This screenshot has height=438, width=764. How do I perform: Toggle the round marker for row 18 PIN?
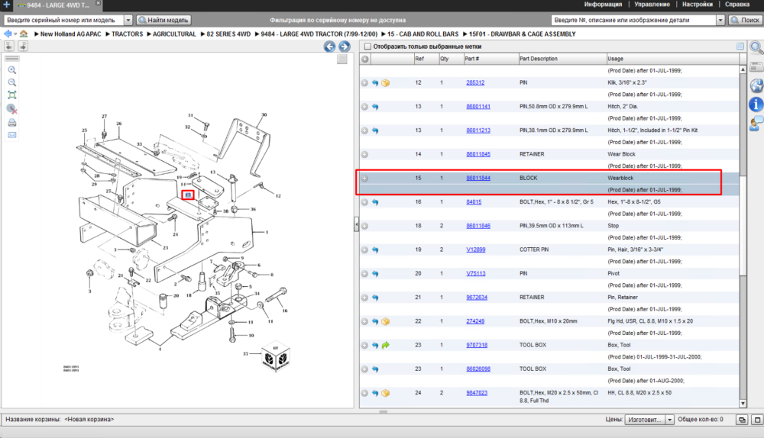(364, 226)
